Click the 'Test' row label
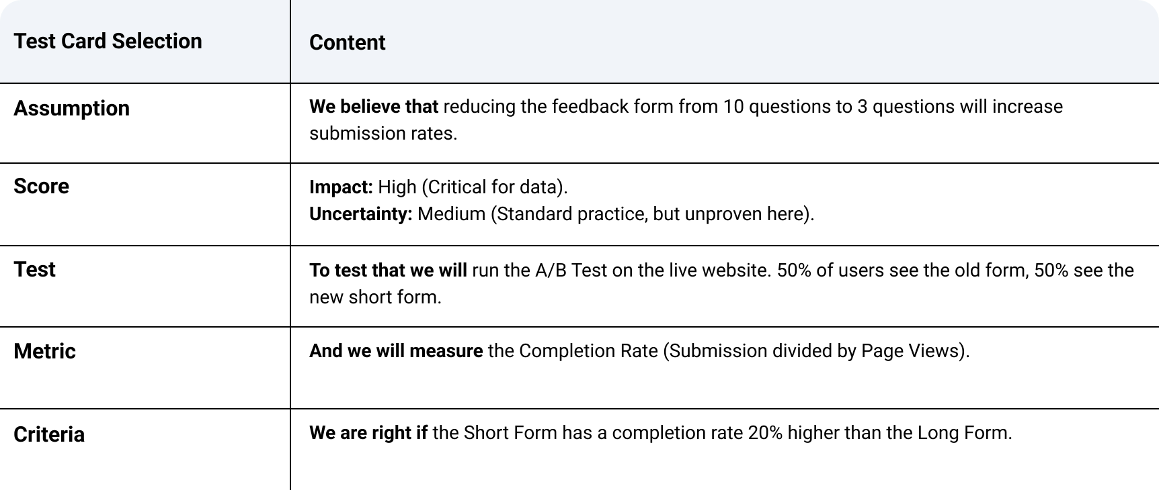This screenshot has width=1159, height=490. pos(34,270)
